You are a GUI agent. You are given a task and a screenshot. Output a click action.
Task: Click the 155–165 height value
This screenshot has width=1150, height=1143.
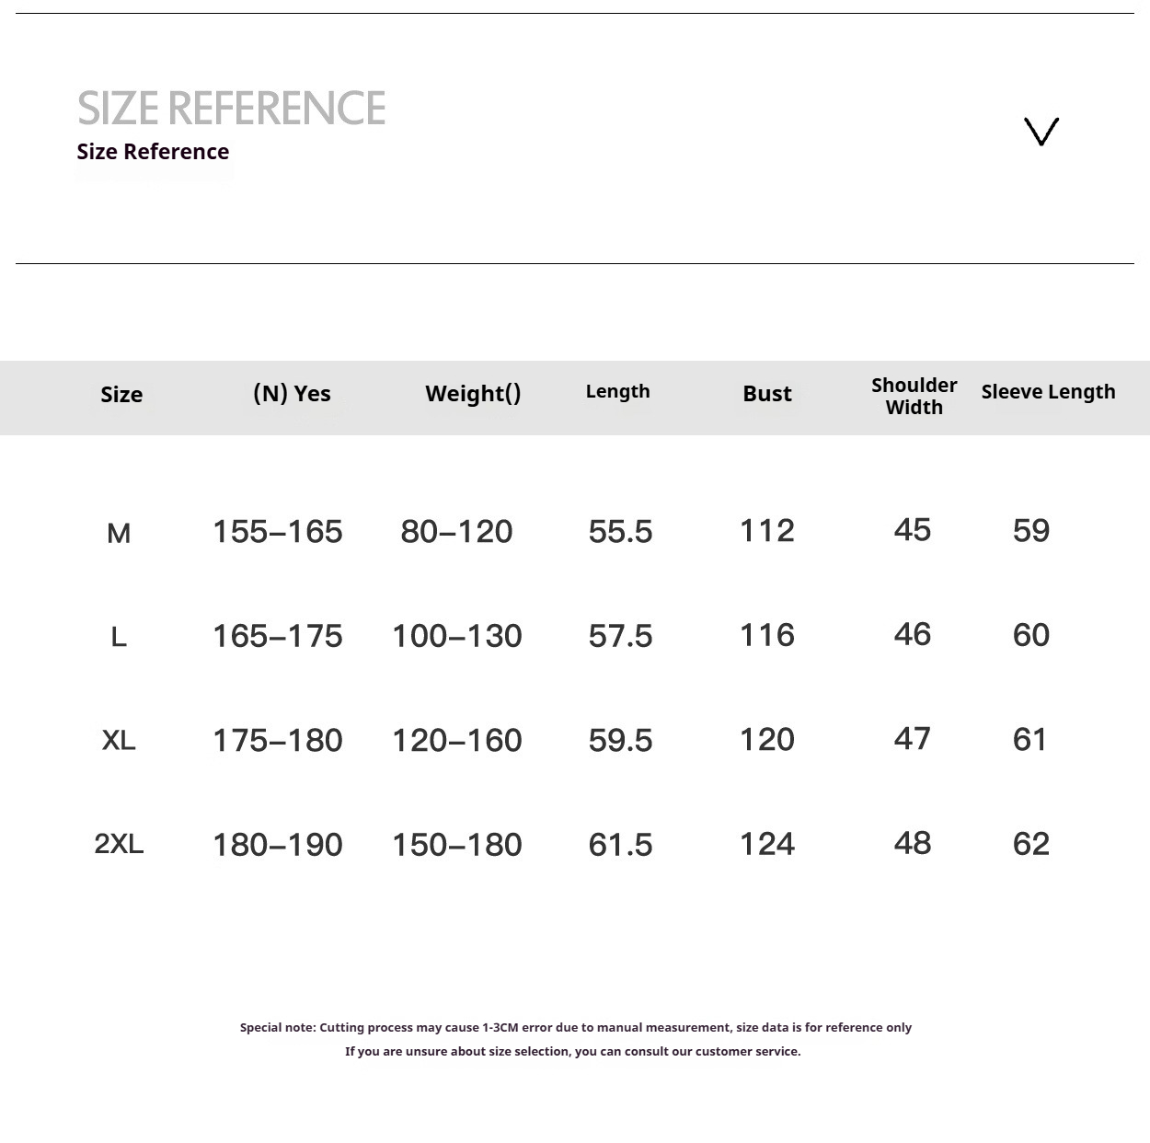[277, 532]
